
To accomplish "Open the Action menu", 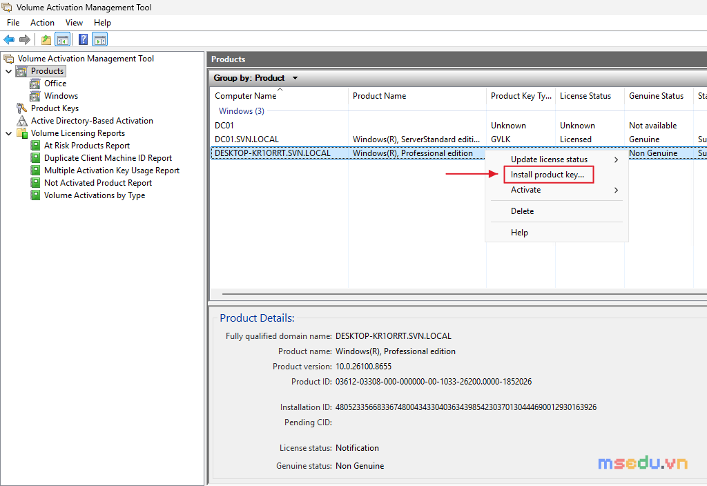I will pyautogui.click(x=42, y=23).
